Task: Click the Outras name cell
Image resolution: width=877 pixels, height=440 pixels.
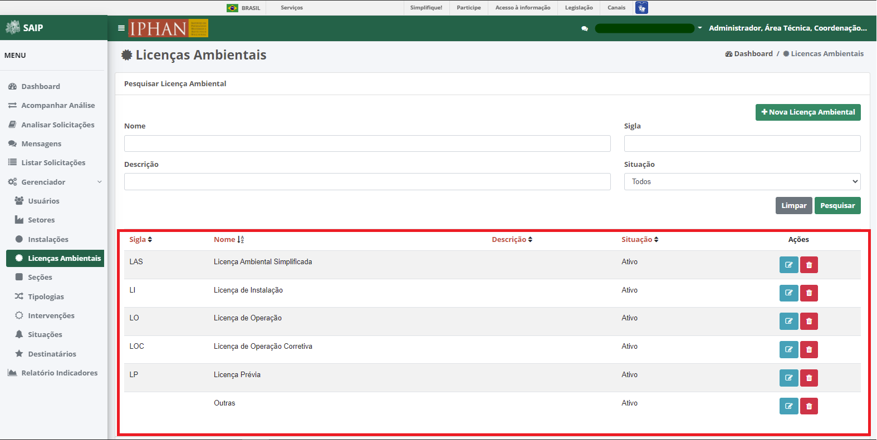Action: pos(224,403)
